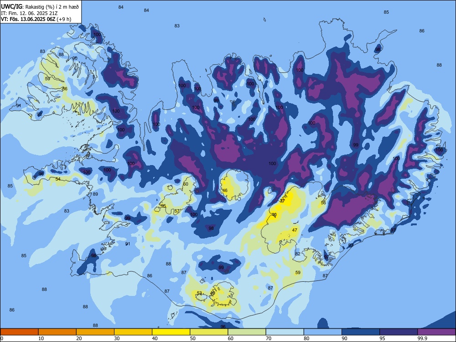The image size is (456, 342).
Task: Click the legend scale label '0'
Action: (1, 338)
